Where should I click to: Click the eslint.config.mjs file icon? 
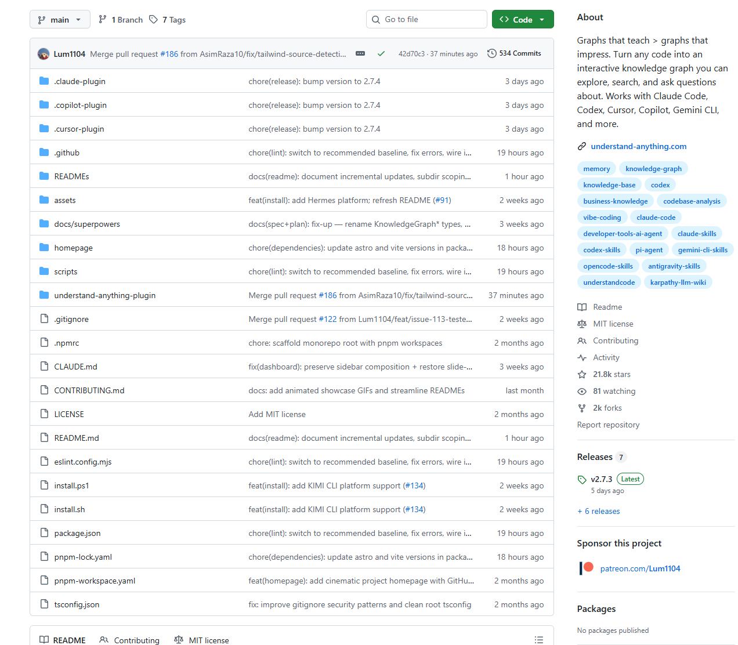(44, 462)
